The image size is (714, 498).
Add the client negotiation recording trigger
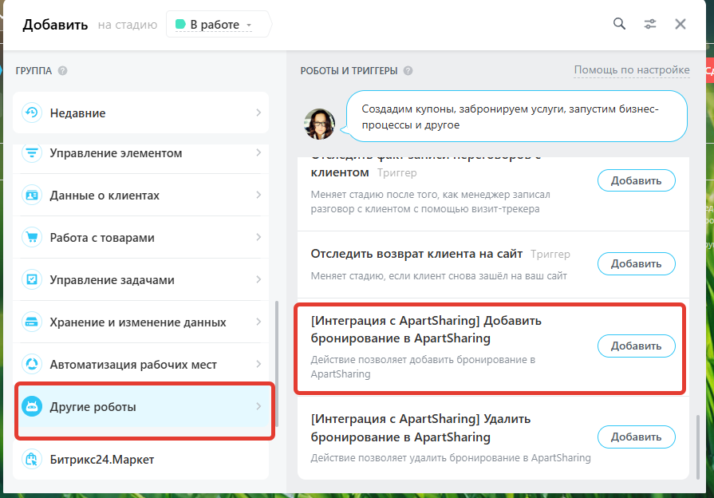point(636,180)
